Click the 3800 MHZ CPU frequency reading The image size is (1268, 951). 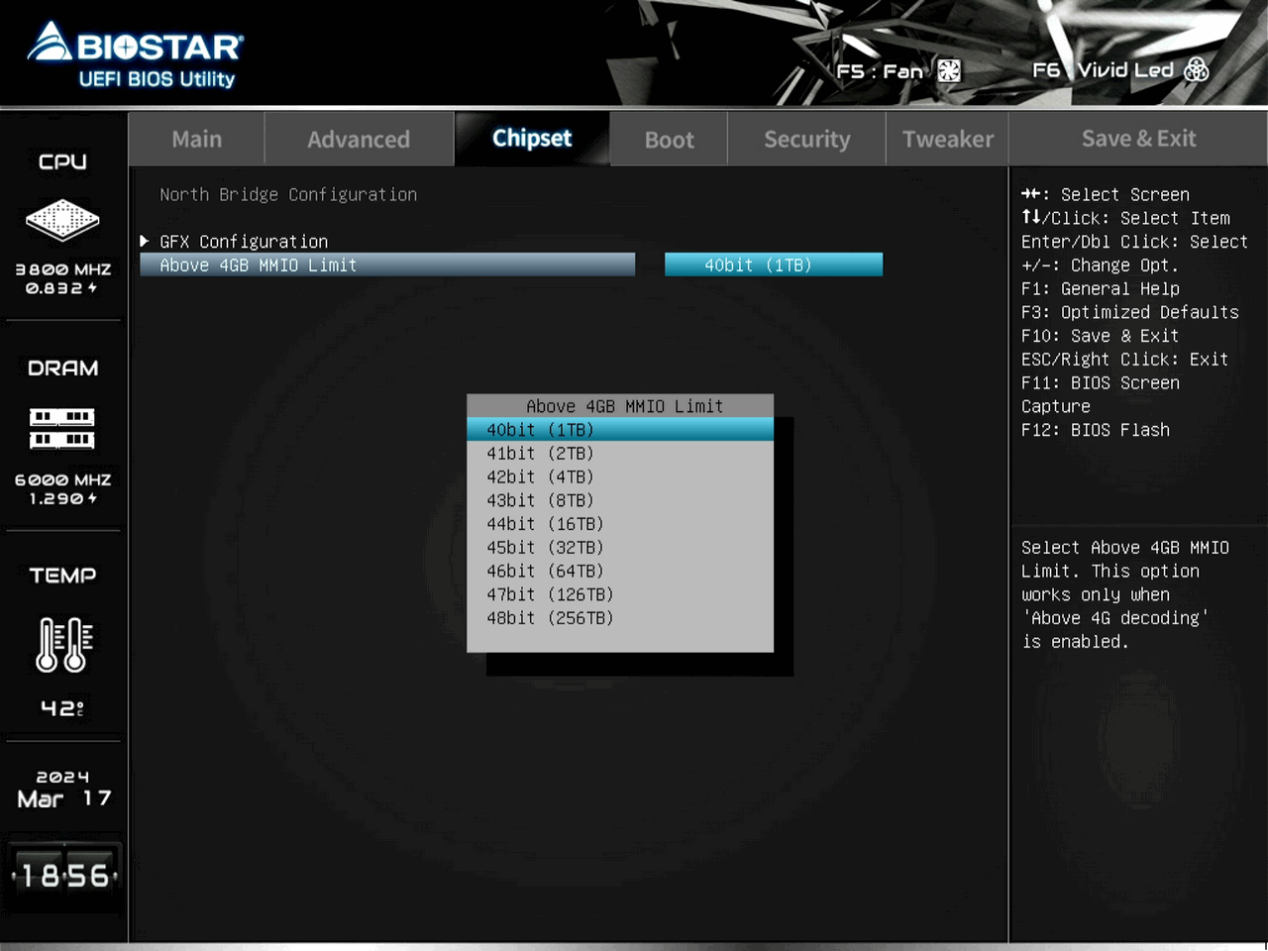pos(62,269)
